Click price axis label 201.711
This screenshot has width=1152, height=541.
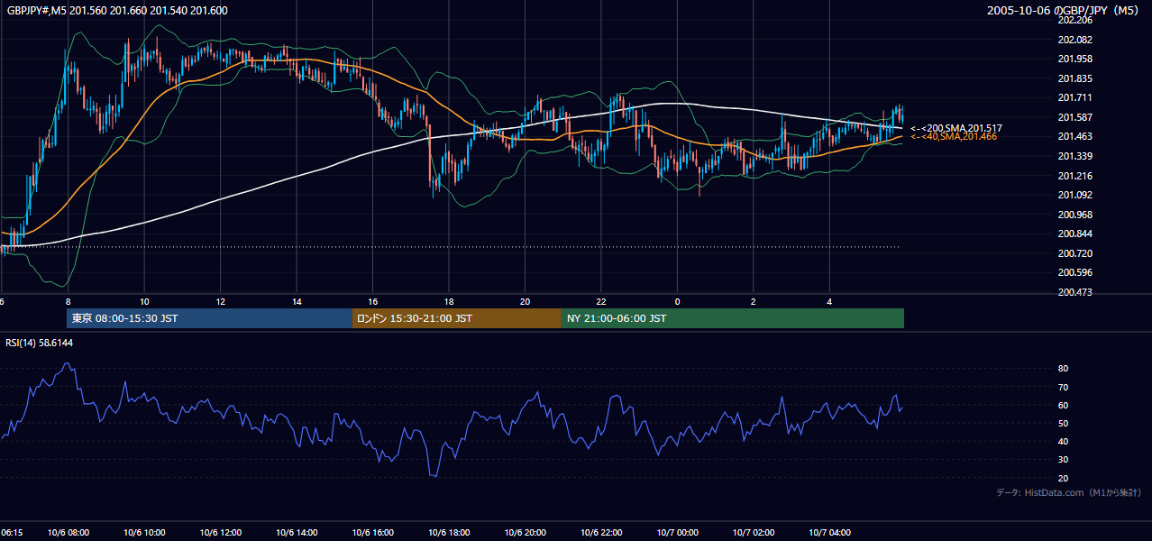(1074, 98)
